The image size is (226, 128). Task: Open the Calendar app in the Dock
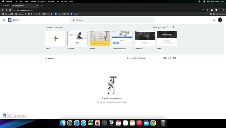tap(118, 123)
